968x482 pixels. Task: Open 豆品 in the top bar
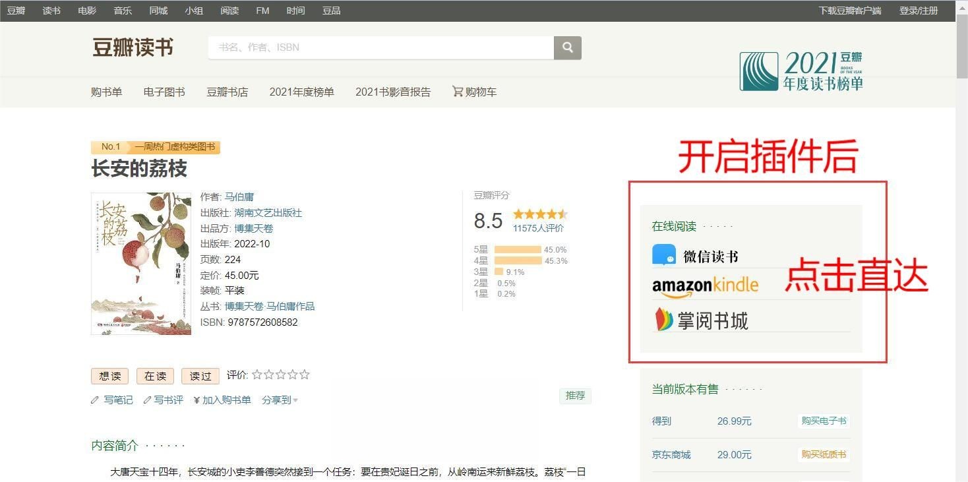coord(332,11)
